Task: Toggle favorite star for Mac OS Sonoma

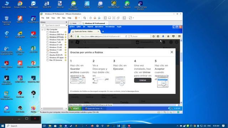Action: pyautogui.click(x=66, y=60)
